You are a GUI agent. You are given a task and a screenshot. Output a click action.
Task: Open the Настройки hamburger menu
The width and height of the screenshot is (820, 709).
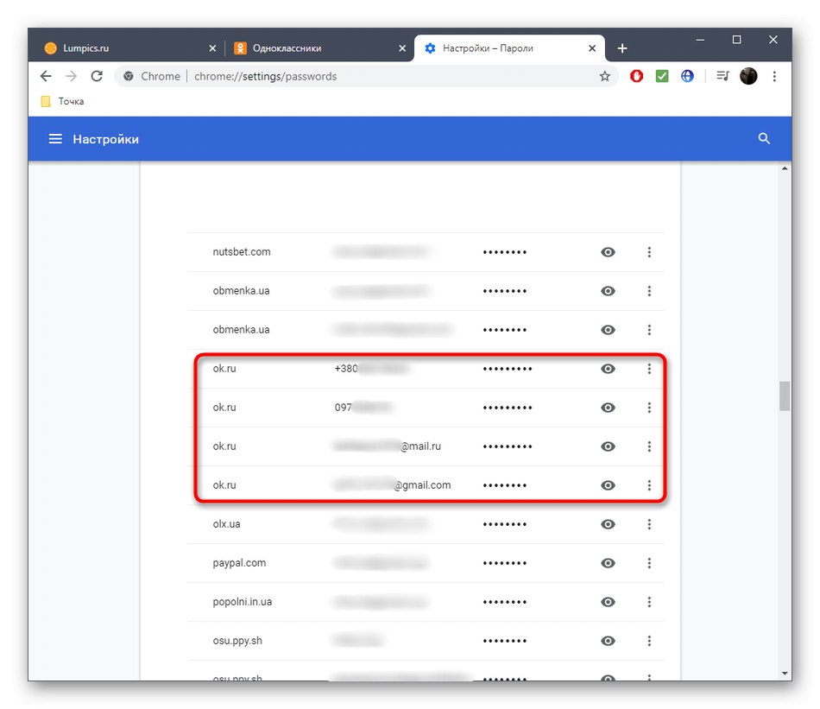[55, 139]
